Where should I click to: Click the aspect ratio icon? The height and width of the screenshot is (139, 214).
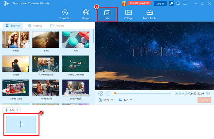click(x=100, y=100)
